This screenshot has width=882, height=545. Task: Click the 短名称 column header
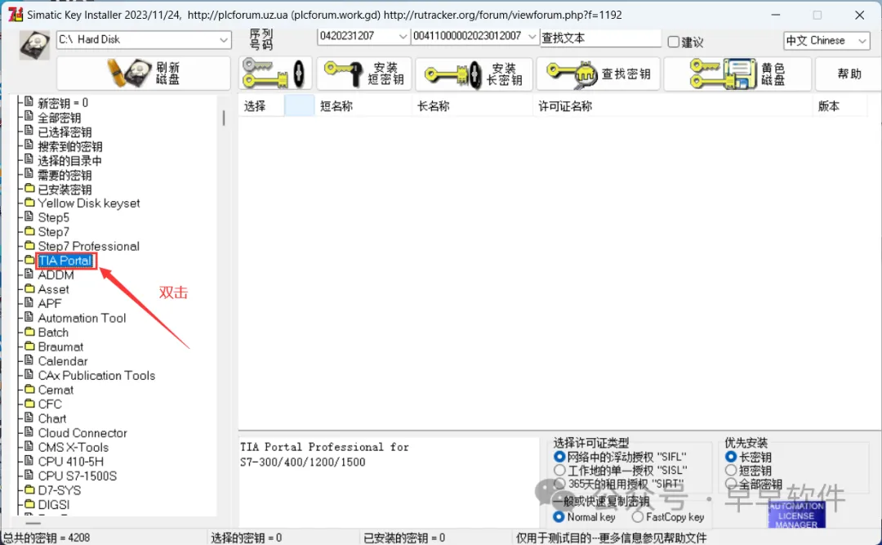[x=363, y=106]
